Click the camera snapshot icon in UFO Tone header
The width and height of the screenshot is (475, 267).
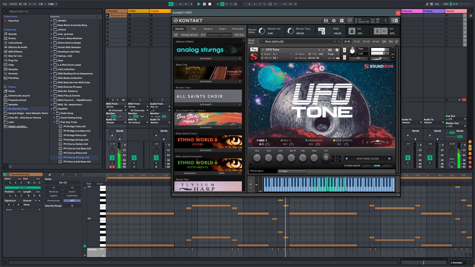pos(330,50)
